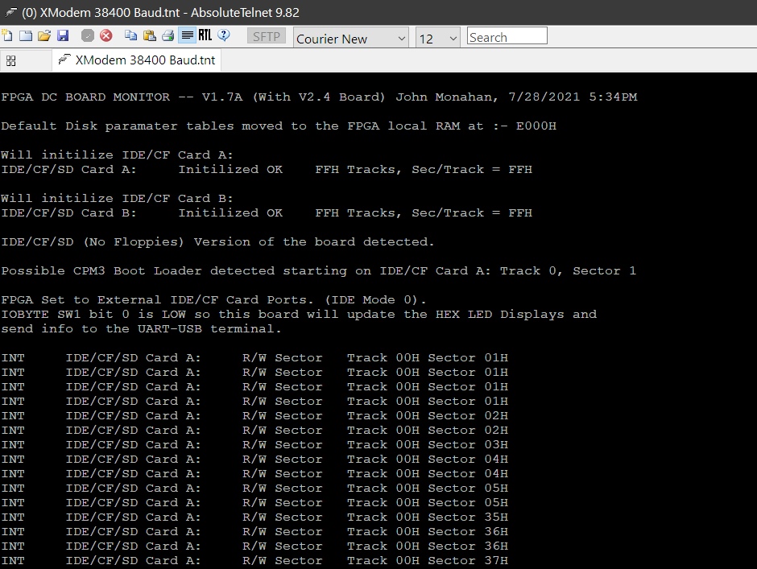Open an existing connection file
757x569 pixels.
44,35
